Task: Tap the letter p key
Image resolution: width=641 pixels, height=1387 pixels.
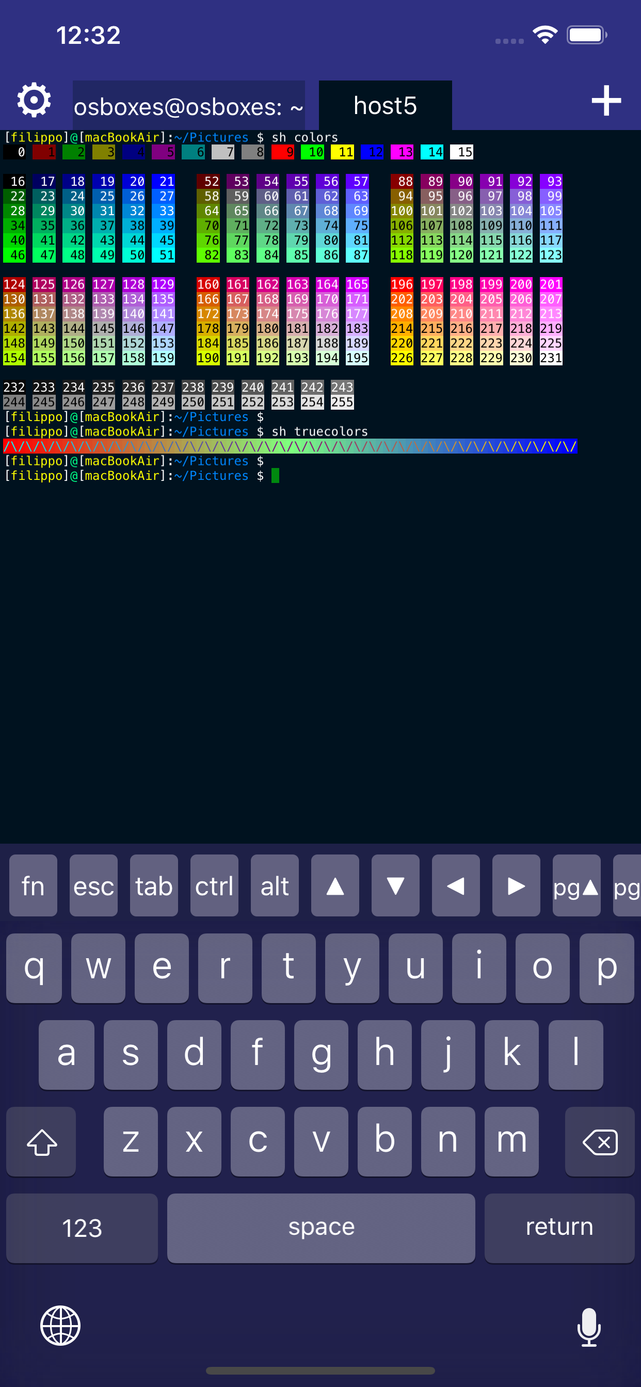Action: click(606, 968)
